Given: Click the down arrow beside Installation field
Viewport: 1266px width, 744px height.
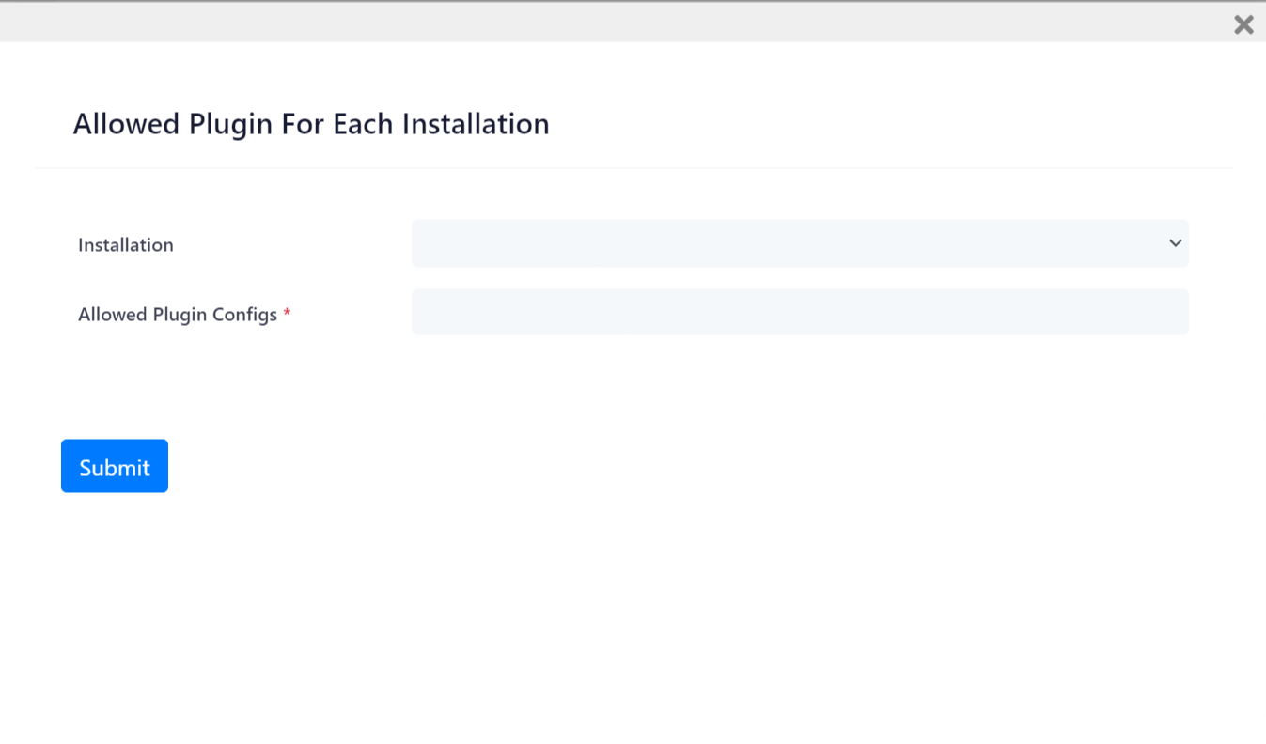Looking at the screenshot, I should point(1175,243).
